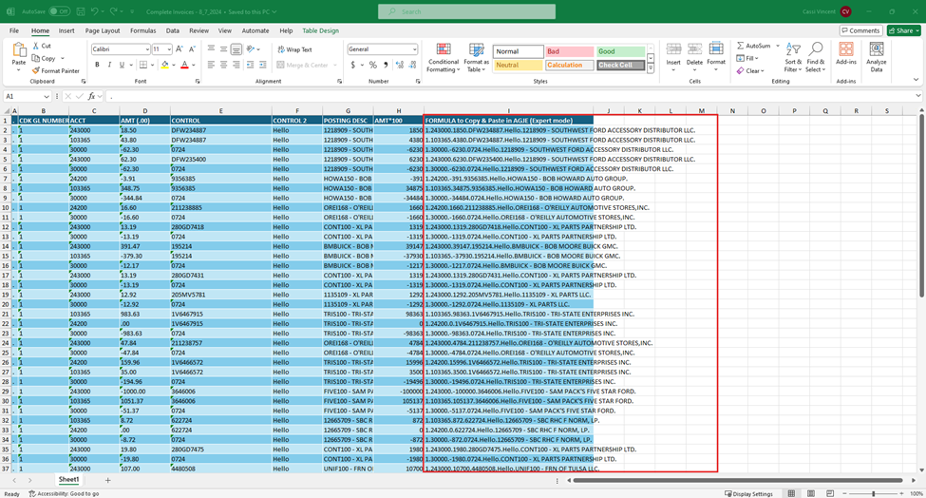This screenshot has width=926, height=498.
Task: Click the left-align text icon
Action: [211, 65]
